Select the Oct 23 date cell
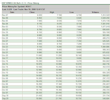110x100 pixels. [x=12, y=47]
